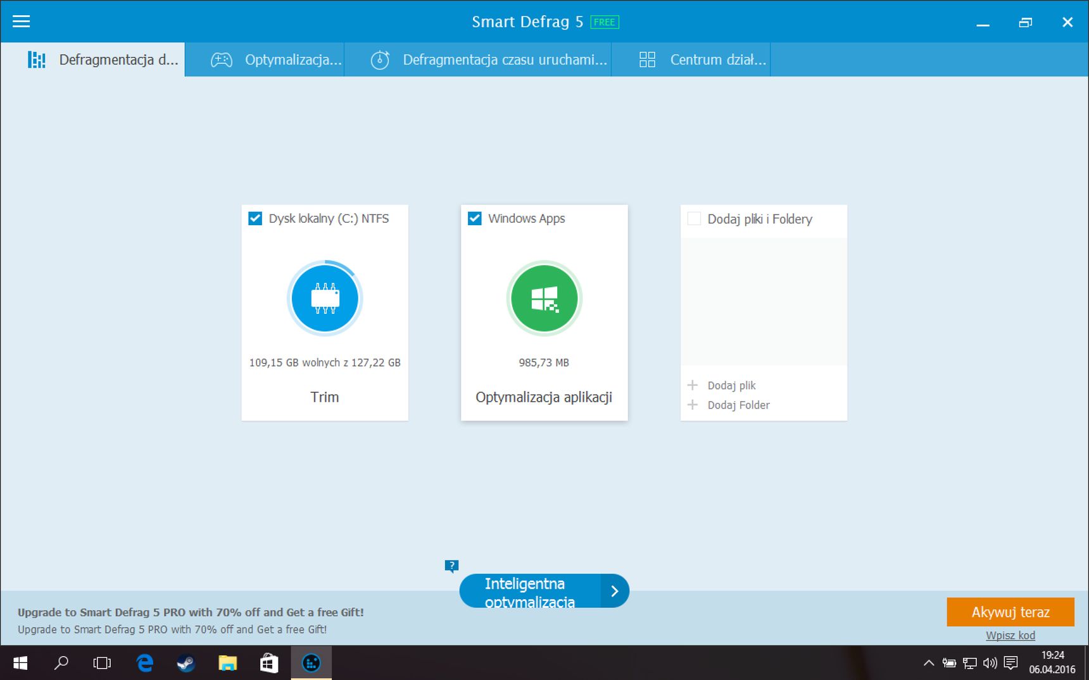Open the Trim action dropdown
1089x680 pixels.
point(325,397)
